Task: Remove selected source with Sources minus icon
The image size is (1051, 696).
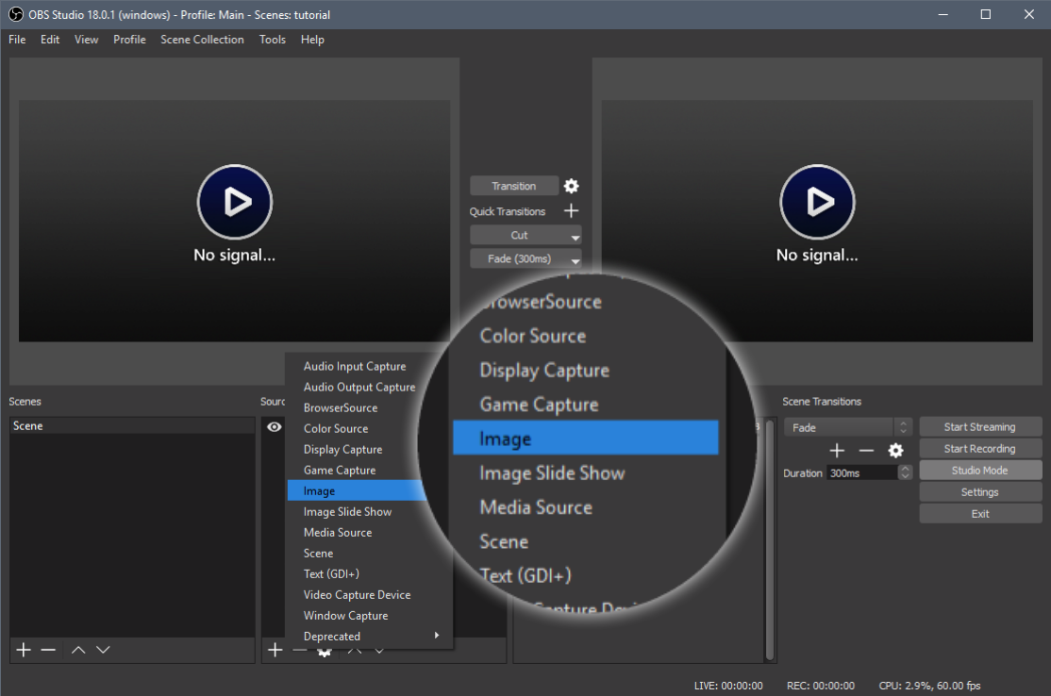Action: [x=300, y=650]
